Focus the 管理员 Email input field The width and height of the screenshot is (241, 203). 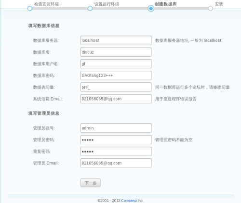[116, 163]
